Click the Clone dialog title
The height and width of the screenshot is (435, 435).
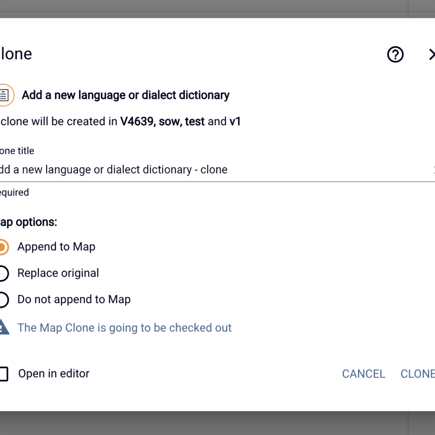16,54
